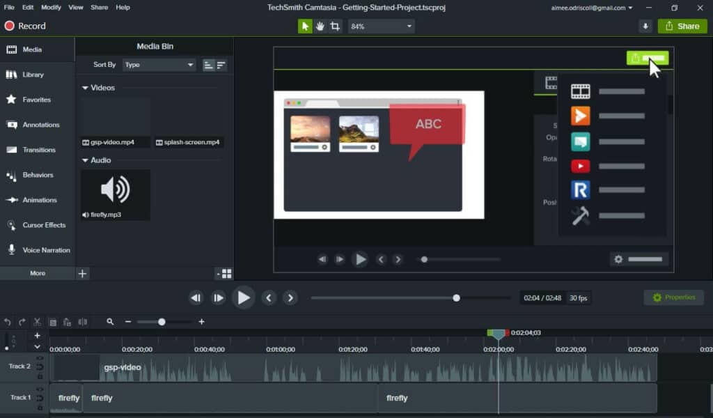Collapse the Audio section
This screenshot has width=713, height=418.
pos(85,160)
